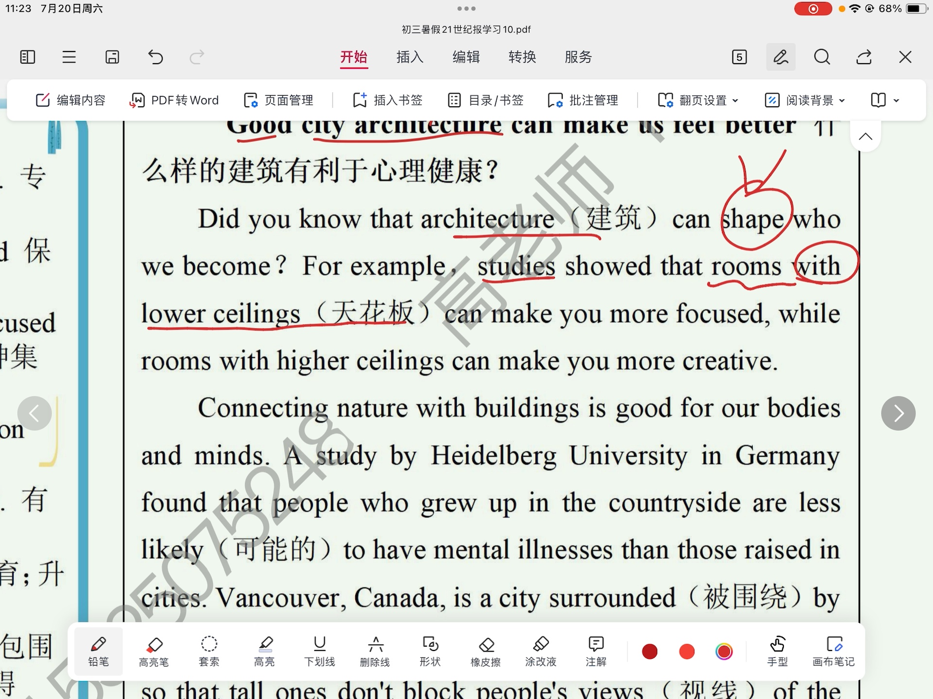Go to the next page arrow
The image size is (933, 699).
point(898,414)
